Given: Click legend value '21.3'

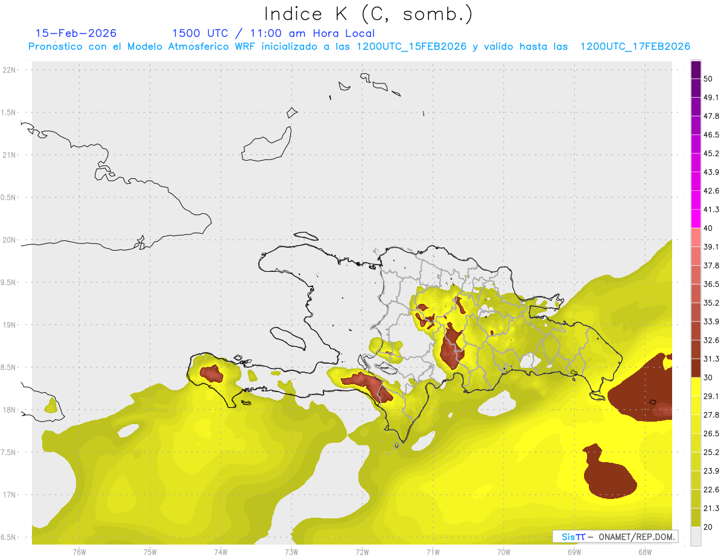Looking at the screenshot, I should 711,509.
